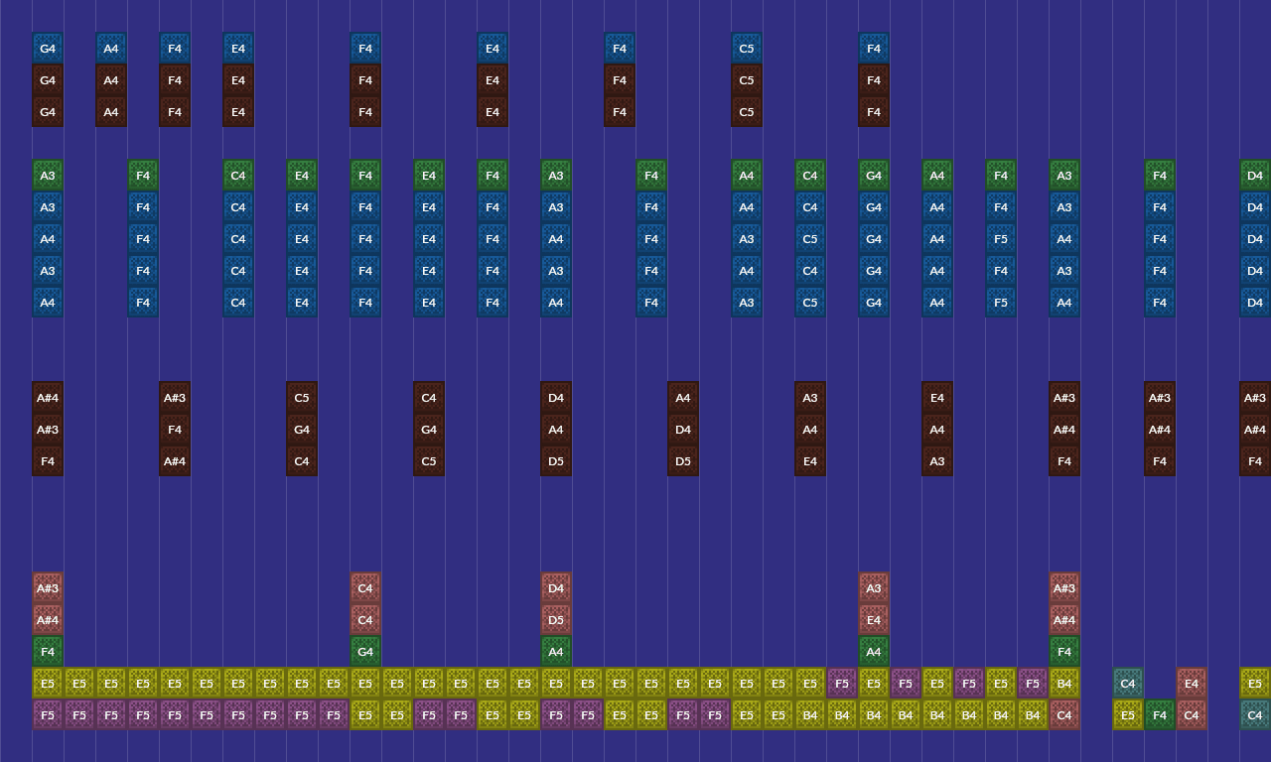Select green A4 block below salmon D5

(556, 652)
